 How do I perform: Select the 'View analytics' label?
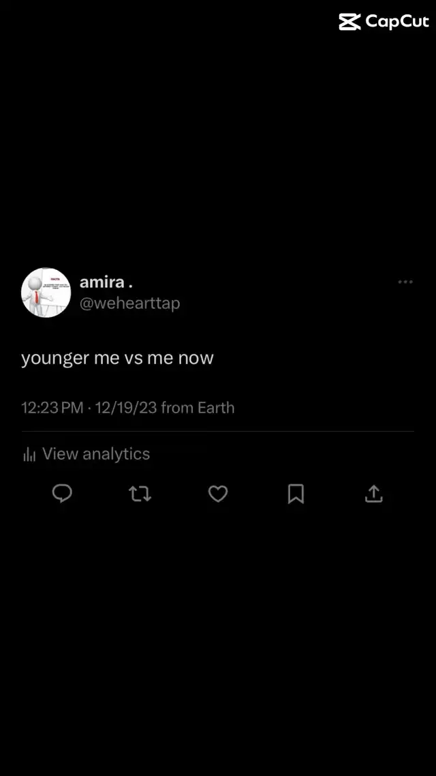(96, 454)
